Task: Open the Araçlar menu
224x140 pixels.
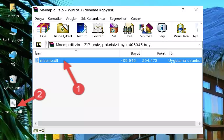Action: click(71, 19)
